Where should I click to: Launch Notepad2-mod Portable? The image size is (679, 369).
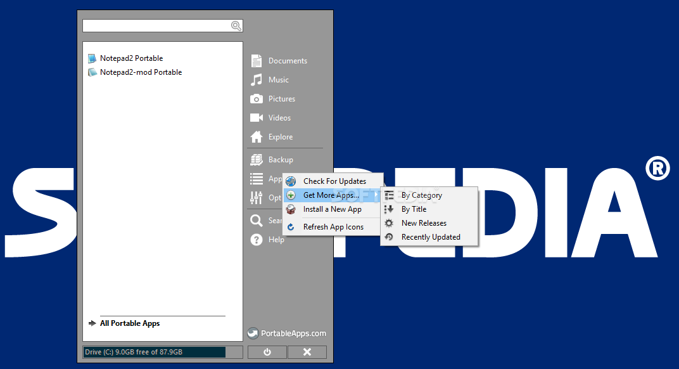coord(141,72)
